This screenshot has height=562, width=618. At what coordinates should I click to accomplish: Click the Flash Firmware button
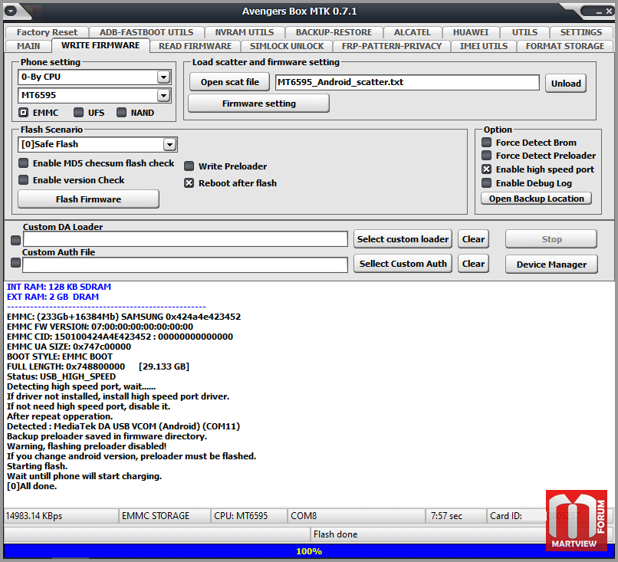pos(88,199)
